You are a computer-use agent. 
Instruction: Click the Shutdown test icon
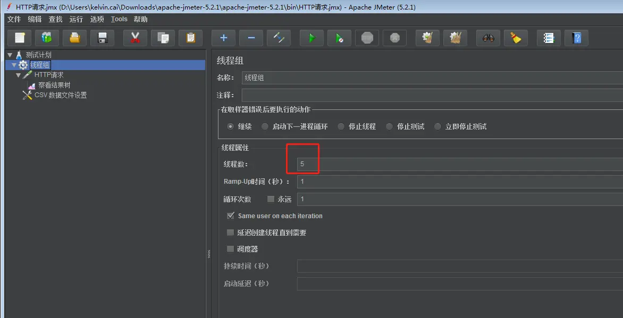pyautogui.click(x=394, y=38)
